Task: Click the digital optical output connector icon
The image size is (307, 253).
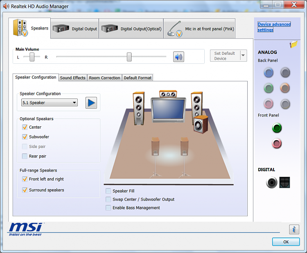Action: (284, 182)
